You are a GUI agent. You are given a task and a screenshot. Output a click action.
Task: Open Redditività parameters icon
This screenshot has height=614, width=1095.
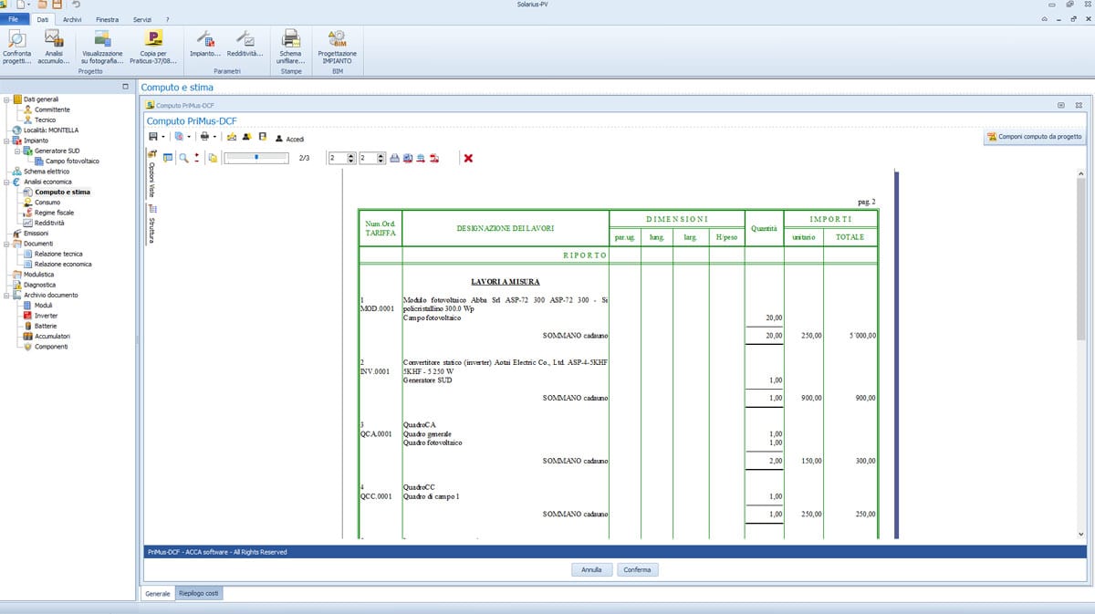245,47
